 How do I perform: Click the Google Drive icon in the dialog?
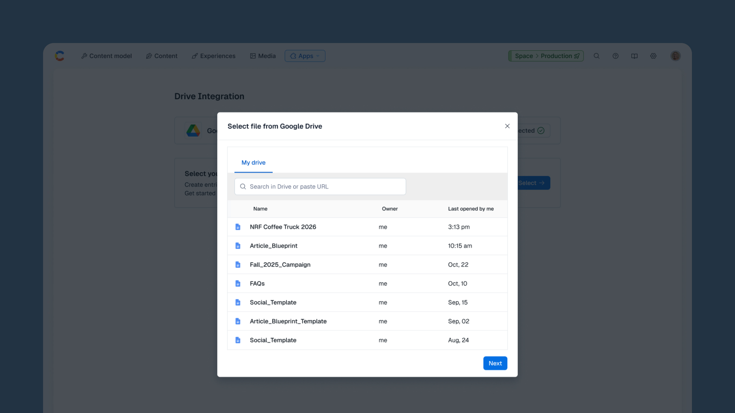pos(193,130)
